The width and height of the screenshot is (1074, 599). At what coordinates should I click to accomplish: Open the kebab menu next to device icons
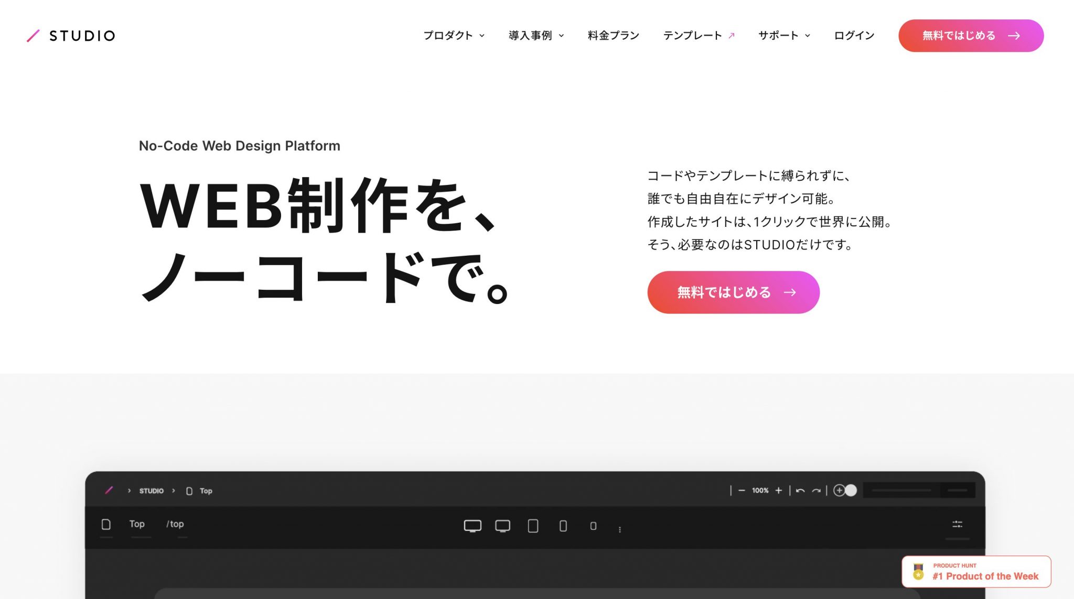[x=620, y=530]
